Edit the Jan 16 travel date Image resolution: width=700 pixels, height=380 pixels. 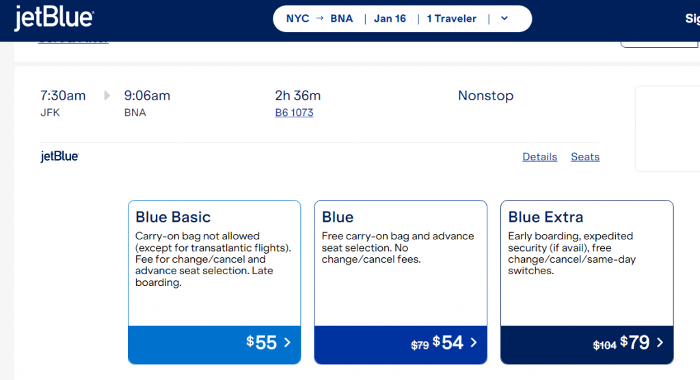390,18
